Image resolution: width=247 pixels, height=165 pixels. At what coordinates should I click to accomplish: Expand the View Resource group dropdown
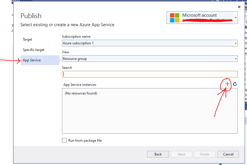[150, 59]
